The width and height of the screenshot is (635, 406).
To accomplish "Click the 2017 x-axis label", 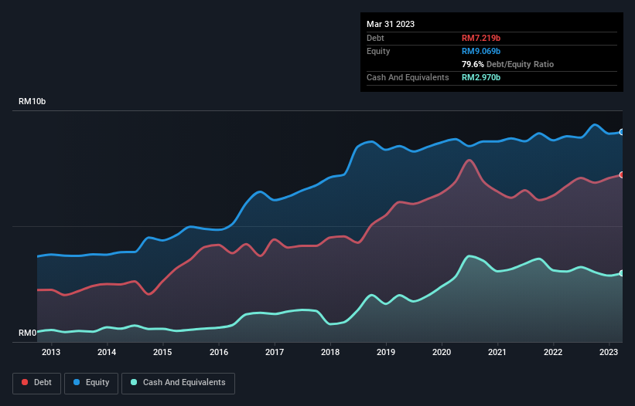I will (x=275, y=352).
